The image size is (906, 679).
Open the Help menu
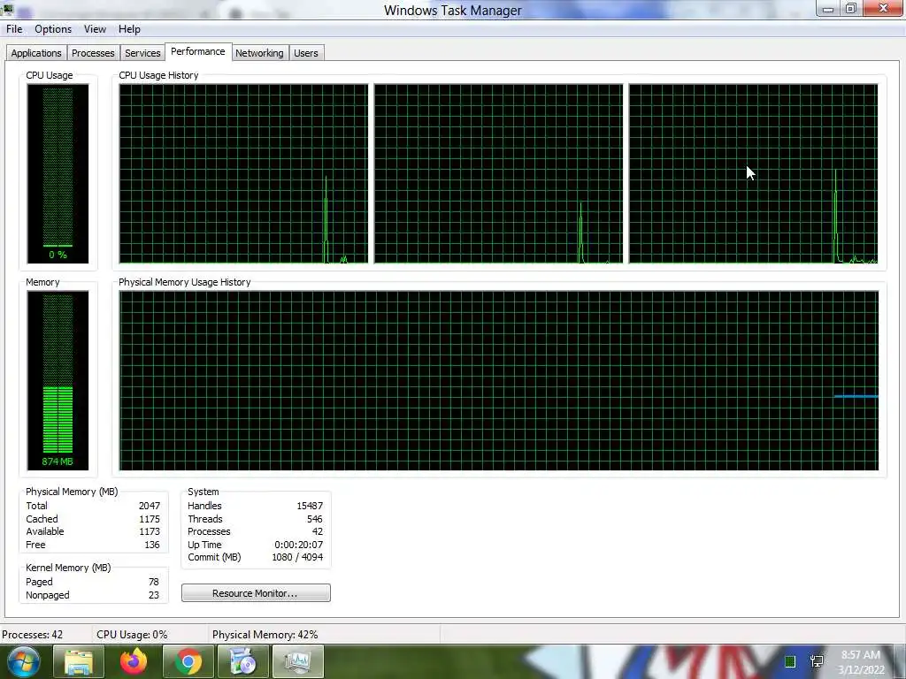point(129,29)
